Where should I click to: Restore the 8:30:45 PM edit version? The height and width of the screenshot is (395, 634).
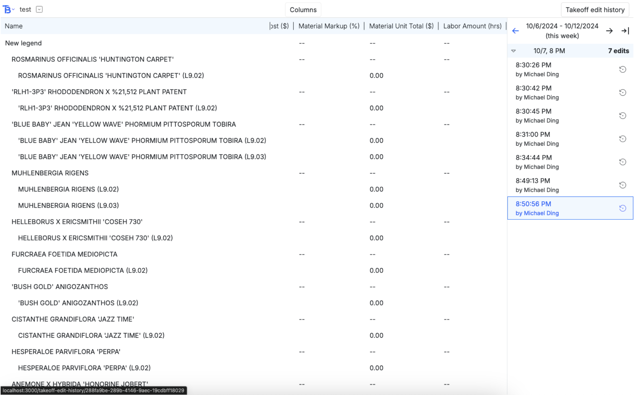click(x=623, y=116)
